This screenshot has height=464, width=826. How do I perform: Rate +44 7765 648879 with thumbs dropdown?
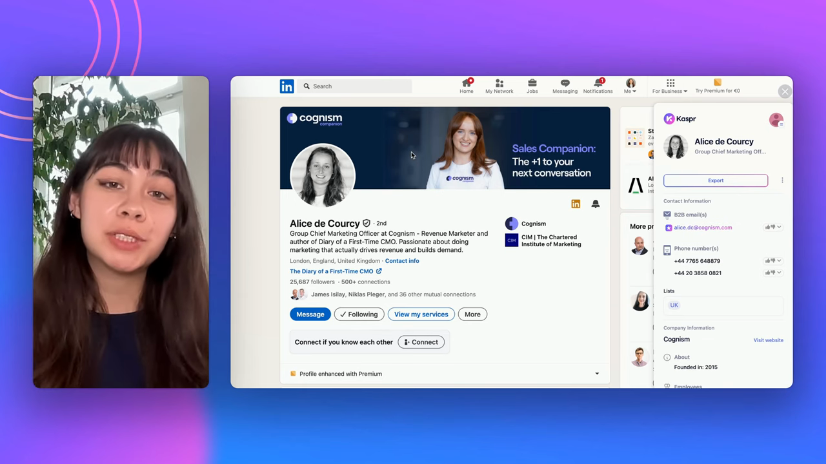point(773,261)
